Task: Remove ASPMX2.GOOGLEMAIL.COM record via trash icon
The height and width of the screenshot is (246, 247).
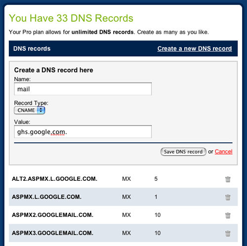Action: pyautogui.click(x=228, y=215)
